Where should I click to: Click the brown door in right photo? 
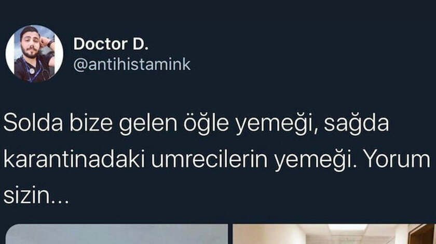click(x=422, y=234)
